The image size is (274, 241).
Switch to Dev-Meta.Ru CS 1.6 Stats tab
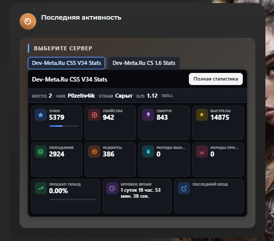[x=144, y=63]
